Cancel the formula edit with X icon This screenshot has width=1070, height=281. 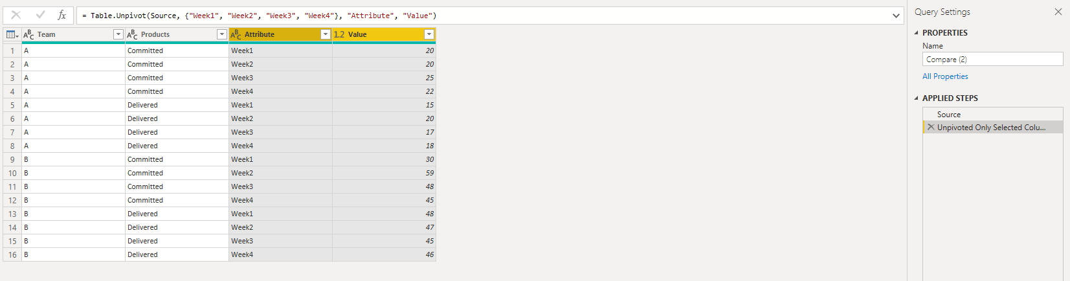(x=16, y=15)
